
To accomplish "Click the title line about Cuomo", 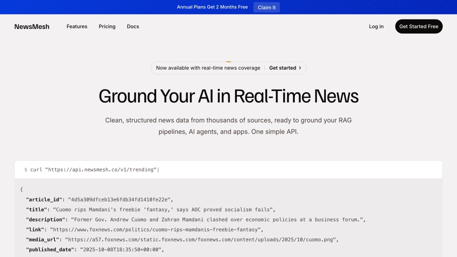I will (x=150, y=209).
